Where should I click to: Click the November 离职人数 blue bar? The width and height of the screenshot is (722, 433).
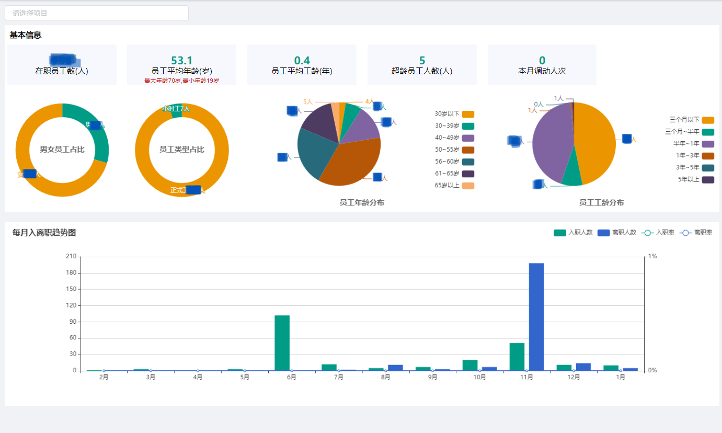[536, 316]
